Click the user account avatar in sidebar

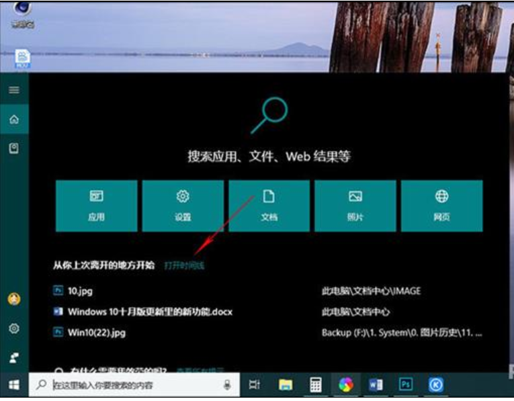(13, 300)
